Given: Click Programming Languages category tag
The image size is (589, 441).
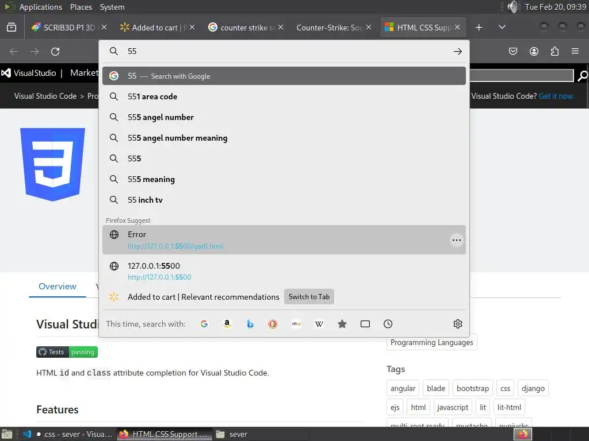Looking at the screenshot, I should click(x=431, y=342).
